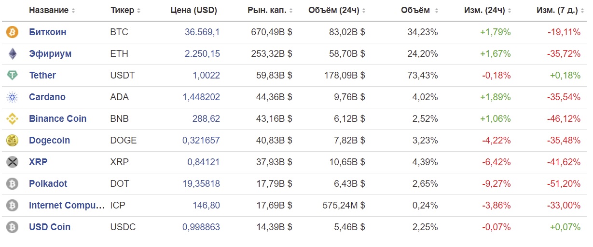Click 24h change -9,27%
The width and height of the screenshot is (593, 247).
pos(496,184)
